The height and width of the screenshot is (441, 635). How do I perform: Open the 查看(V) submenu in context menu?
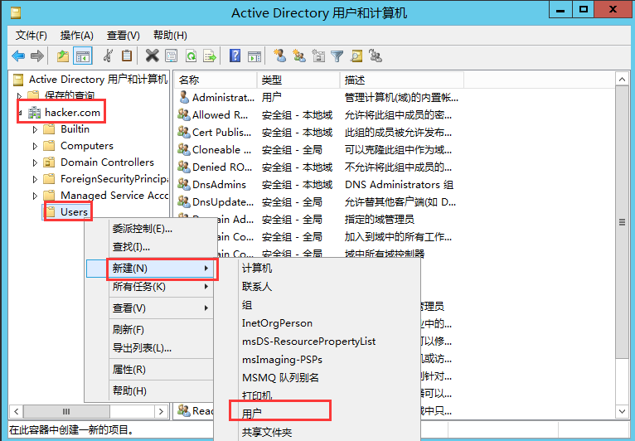tap(161, 308)
